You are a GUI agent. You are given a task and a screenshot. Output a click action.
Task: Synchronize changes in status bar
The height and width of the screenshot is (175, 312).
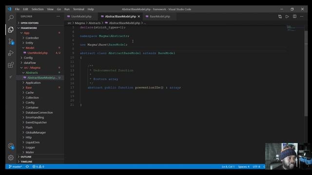pyautogui.click(x=27, y=167)
